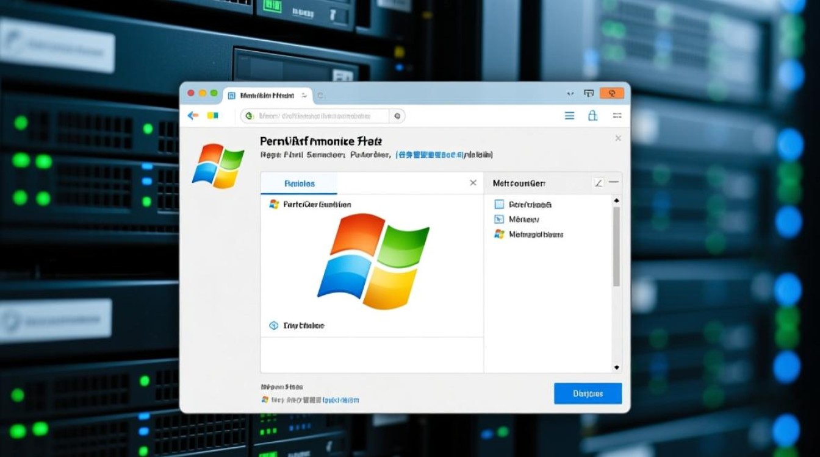Click the right panel's vertical scrollbar
Viewport: 820px width, 457px height.
click(616, 247)
